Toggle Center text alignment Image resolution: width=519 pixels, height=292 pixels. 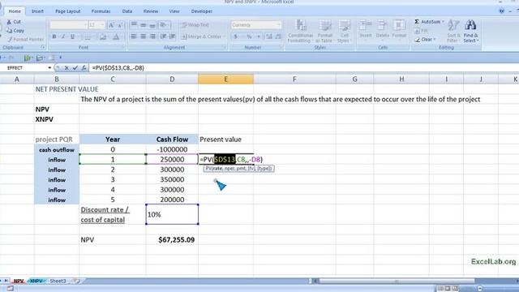[143, 36]
